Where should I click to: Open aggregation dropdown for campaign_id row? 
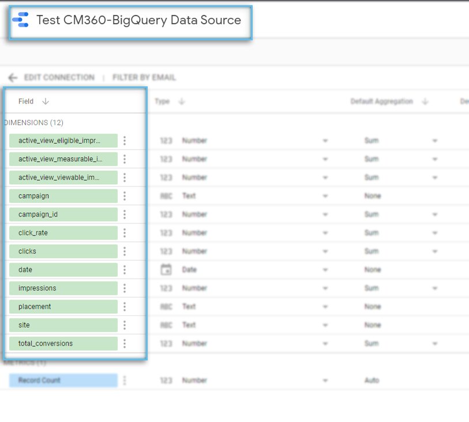pos(435,214)
